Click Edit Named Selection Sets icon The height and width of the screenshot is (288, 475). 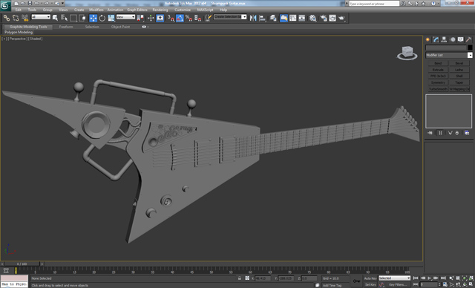click(209, 18)
